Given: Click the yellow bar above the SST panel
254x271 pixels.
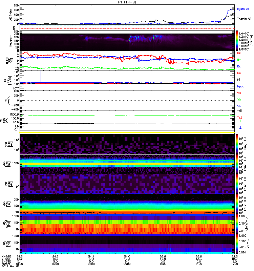Looking at the screenshot, I should click(127, 132).
